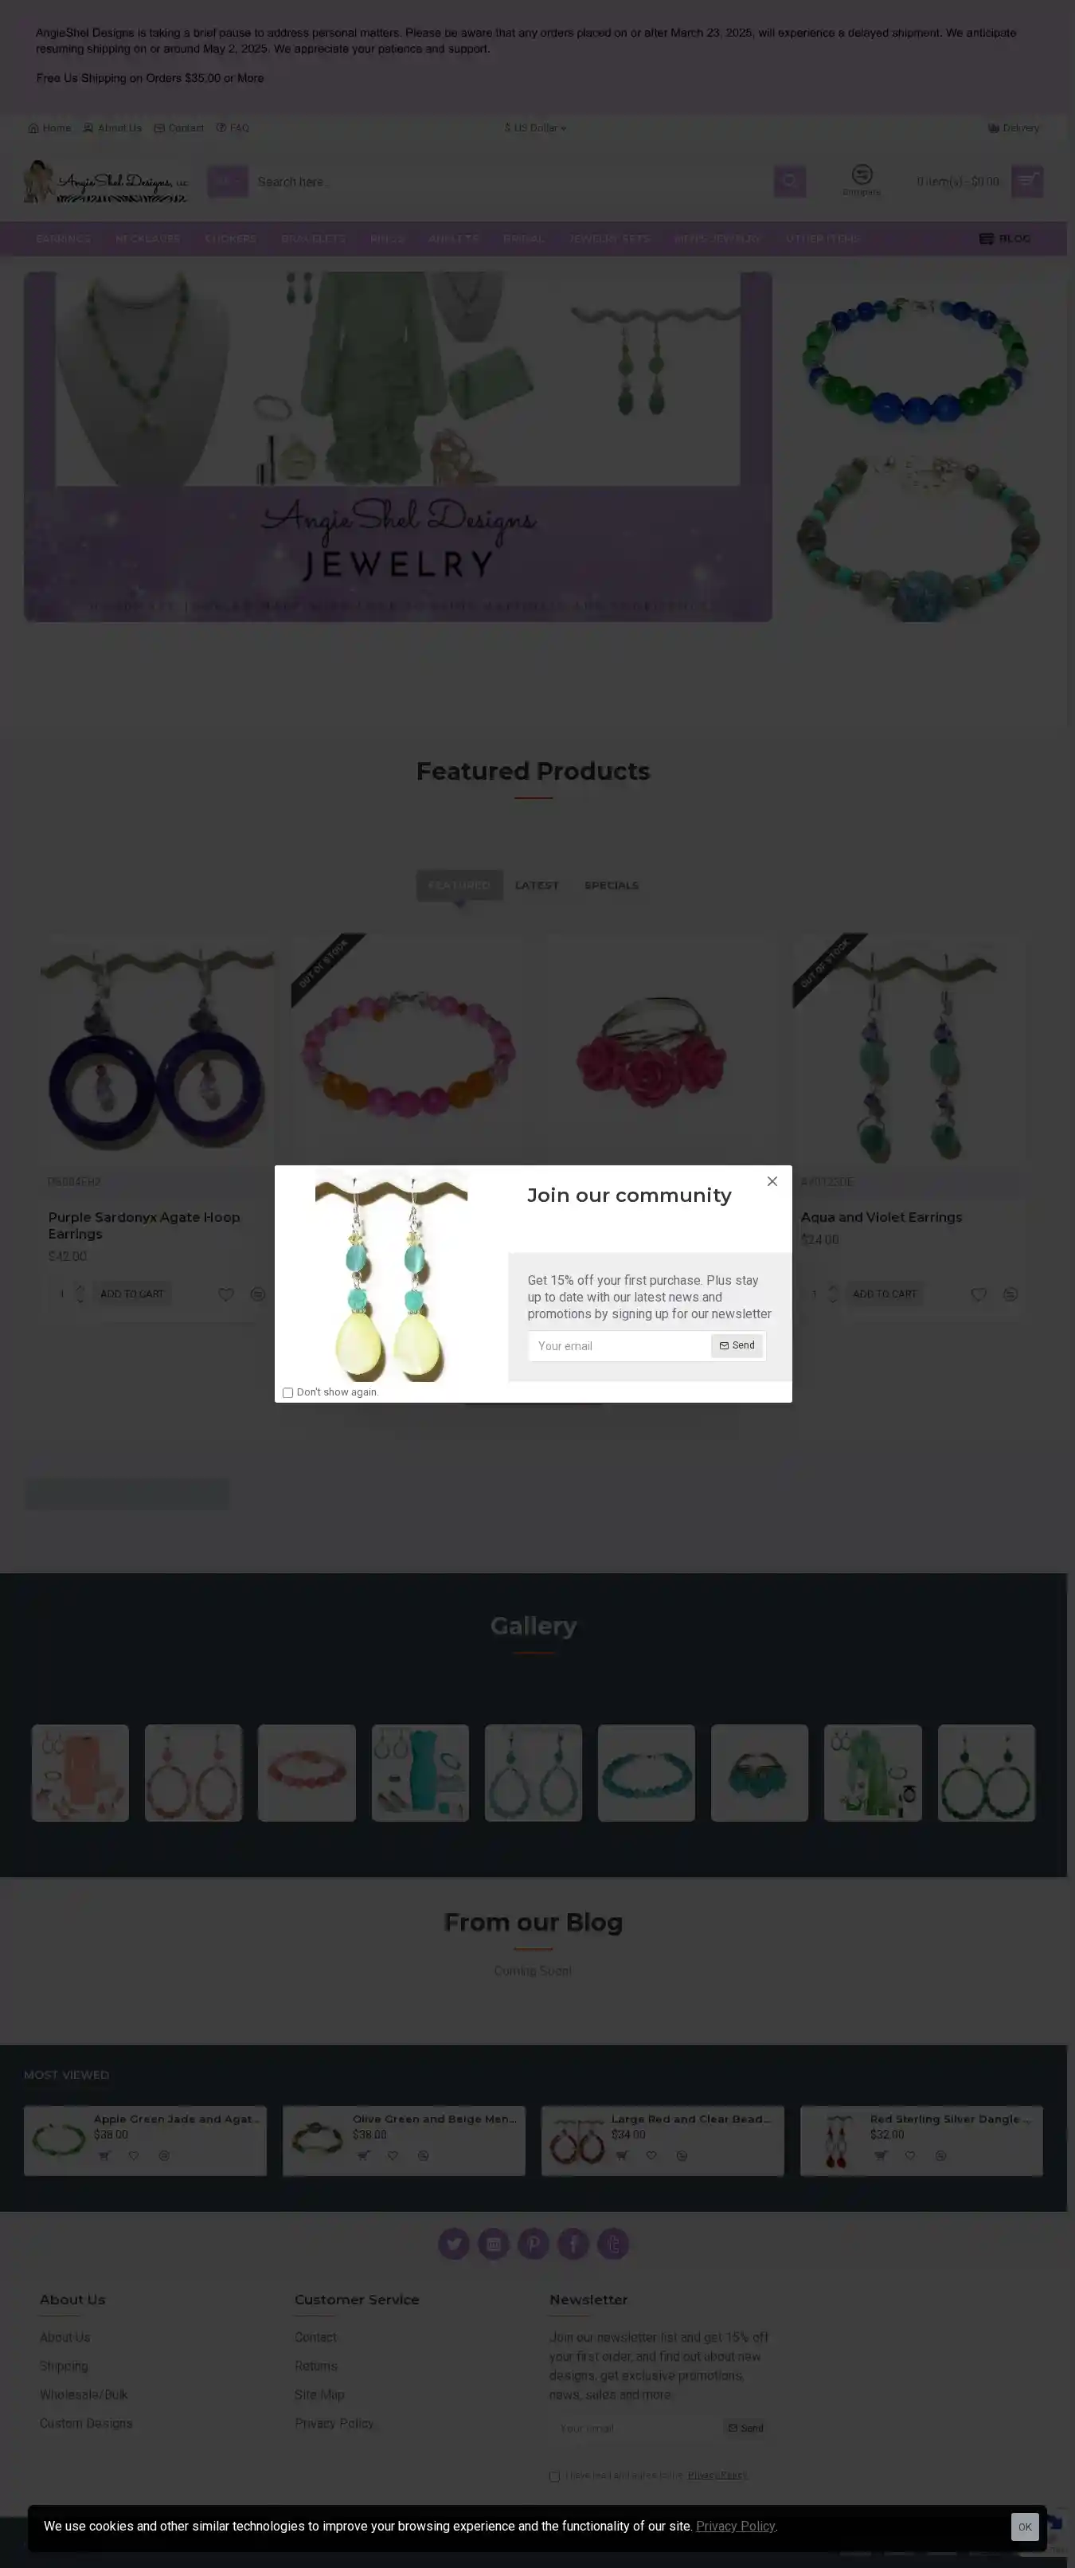The height and width of the screenshot is (2568, 1075).
Task: Switch to the Latest products tab
Action: point(537,885)
